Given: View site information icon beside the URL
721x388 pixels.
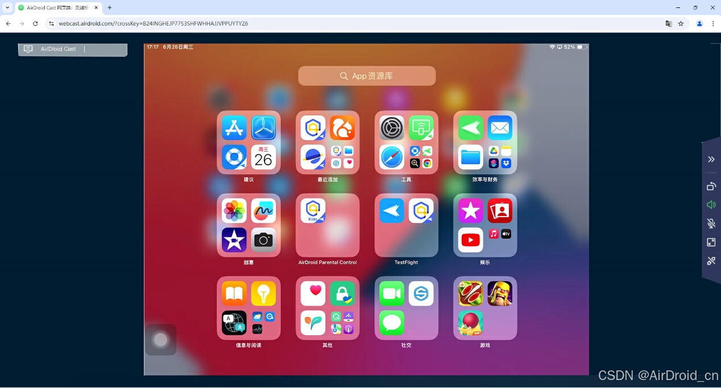Looking at the screenshot, I should click(x=51, y=23).
